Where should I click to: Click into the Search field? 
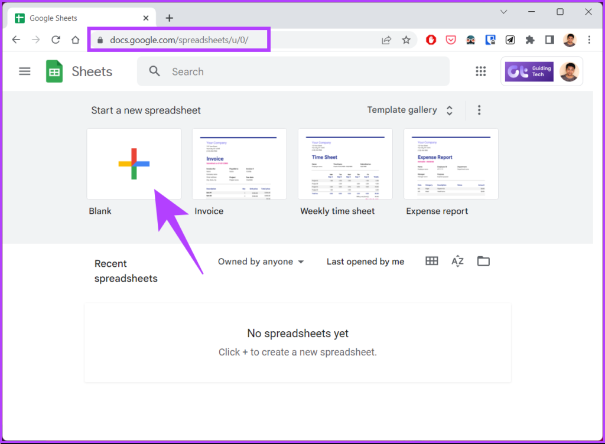(293, 71)
